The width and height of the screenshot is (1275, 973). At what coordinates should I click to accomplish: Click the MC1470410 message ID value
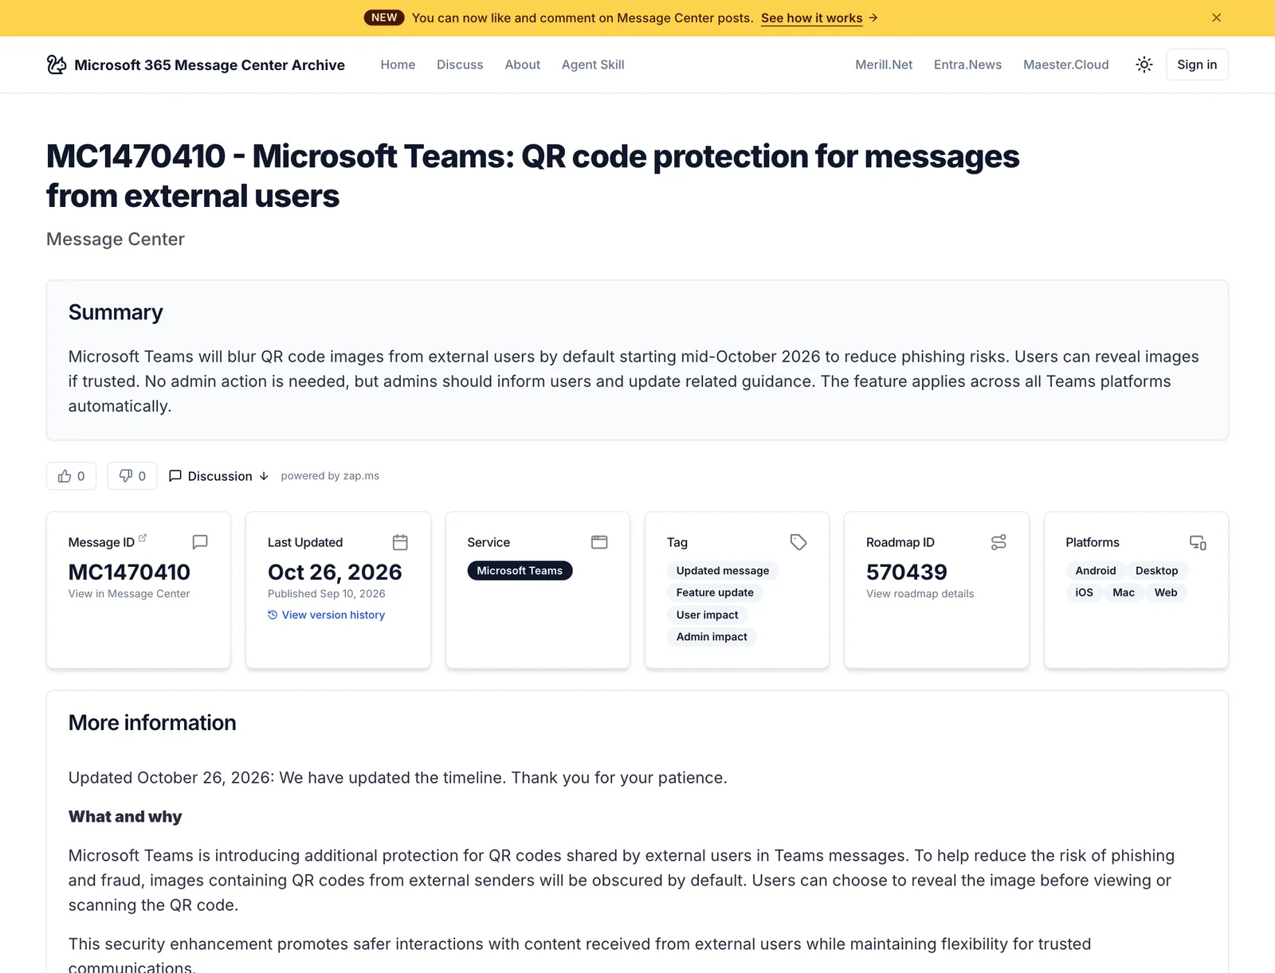point(129,572)
